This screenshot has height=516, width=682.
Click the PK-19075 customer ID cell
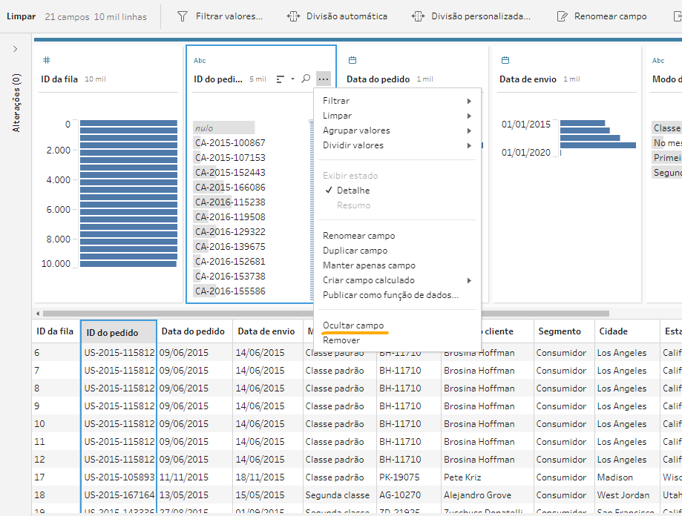pos(408,477)
